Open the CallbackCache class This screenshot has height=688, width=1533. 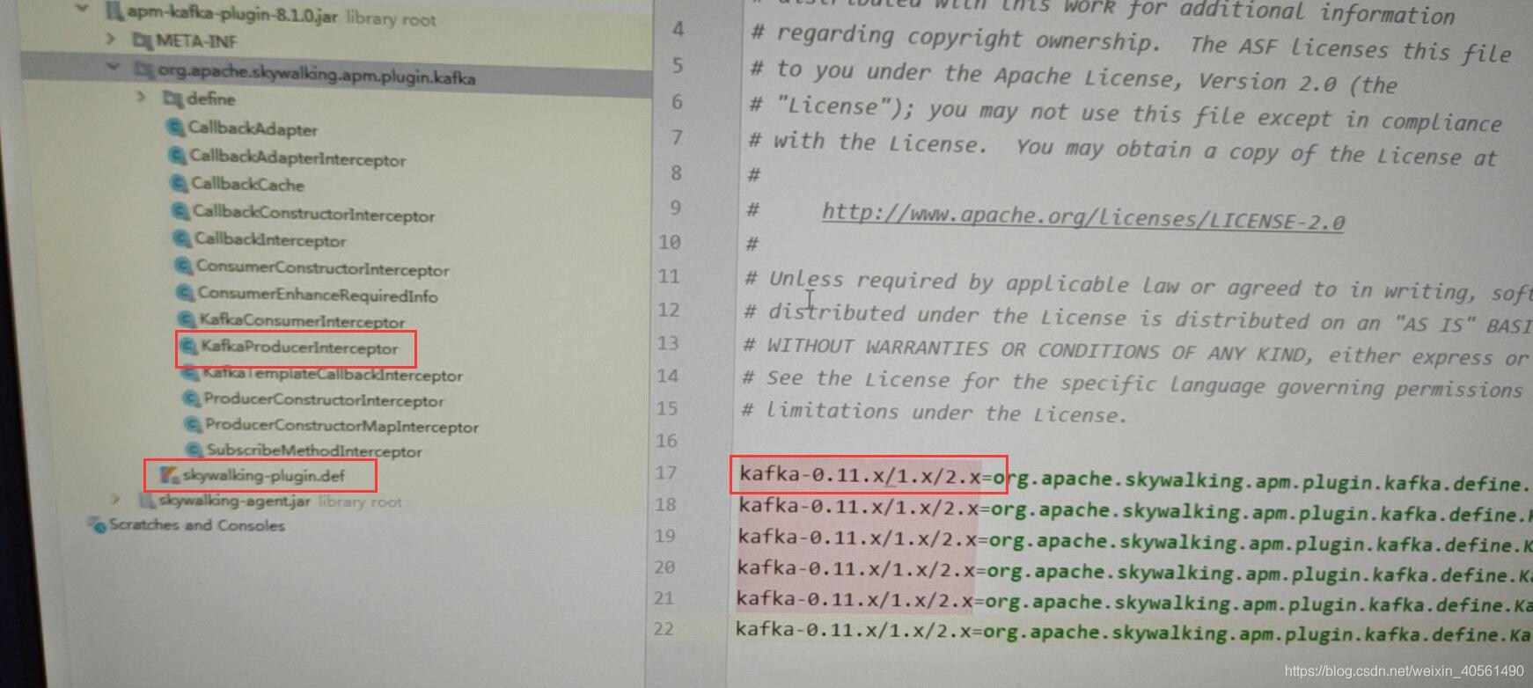(x=247, y=184)
